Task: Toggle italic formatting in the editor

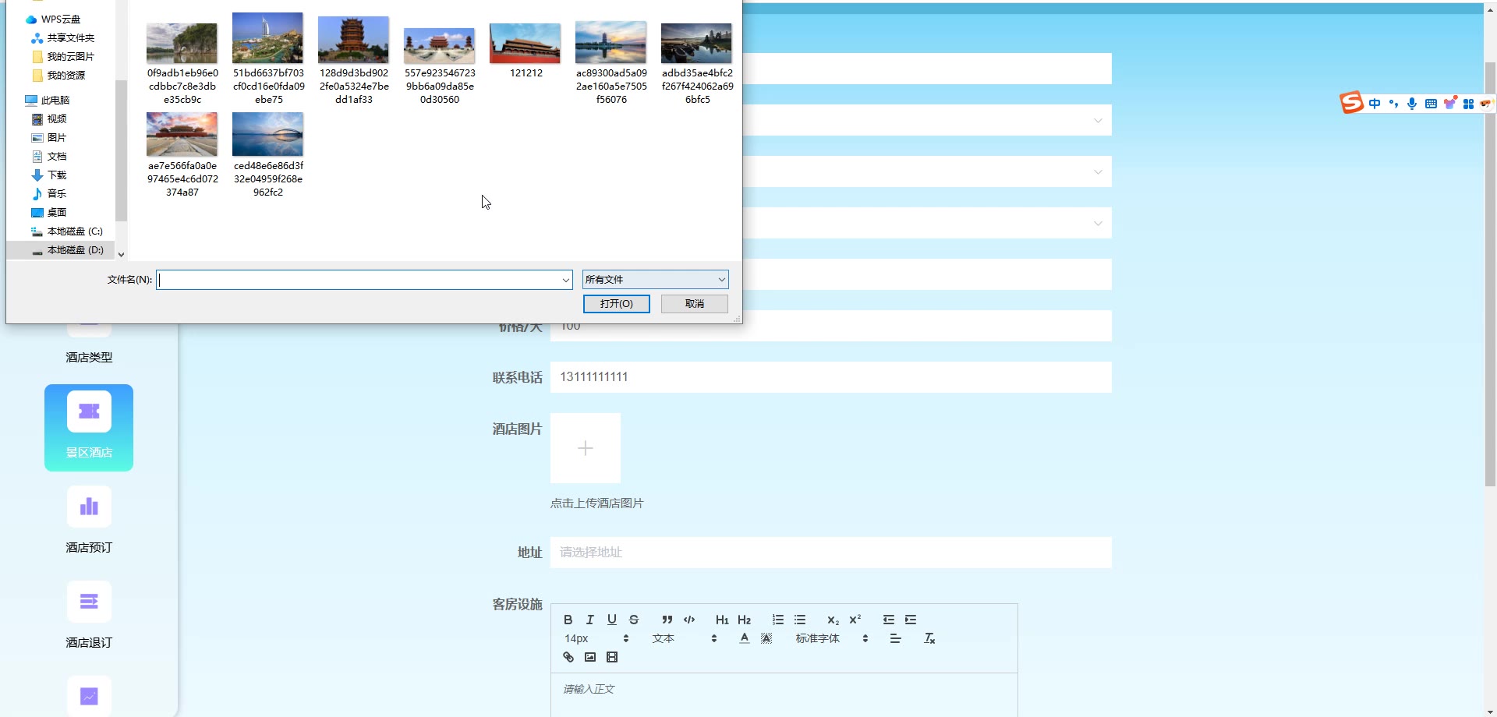Action: coord(590,620)
